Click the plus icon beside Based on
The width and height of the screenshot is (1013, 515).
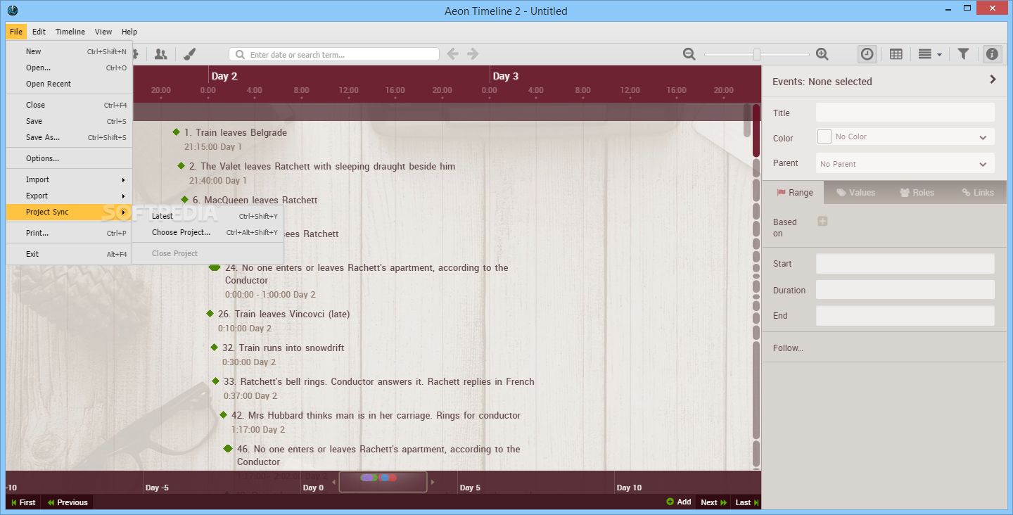coord(822,222)
